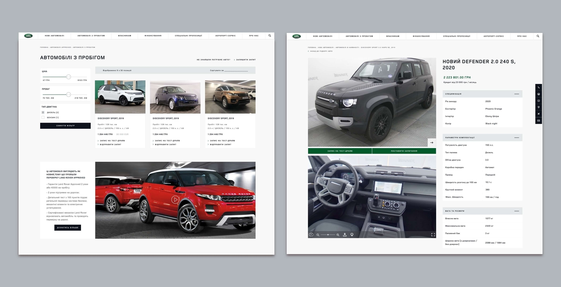Open Нові автомобілі menu in right window
561x287 pixels.
(x=323, y=36)
